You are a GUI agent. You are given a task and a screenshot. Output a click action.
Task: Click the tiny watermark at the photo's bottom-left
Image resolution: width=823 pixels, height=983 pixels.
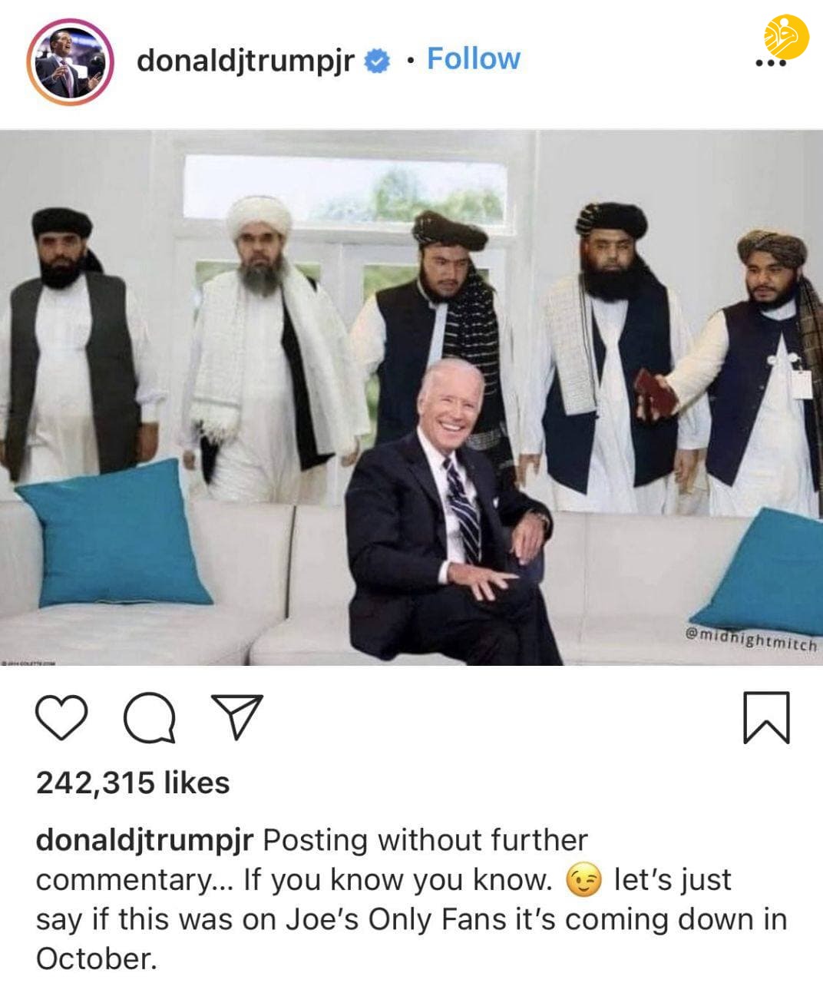(x=28, y=661)
